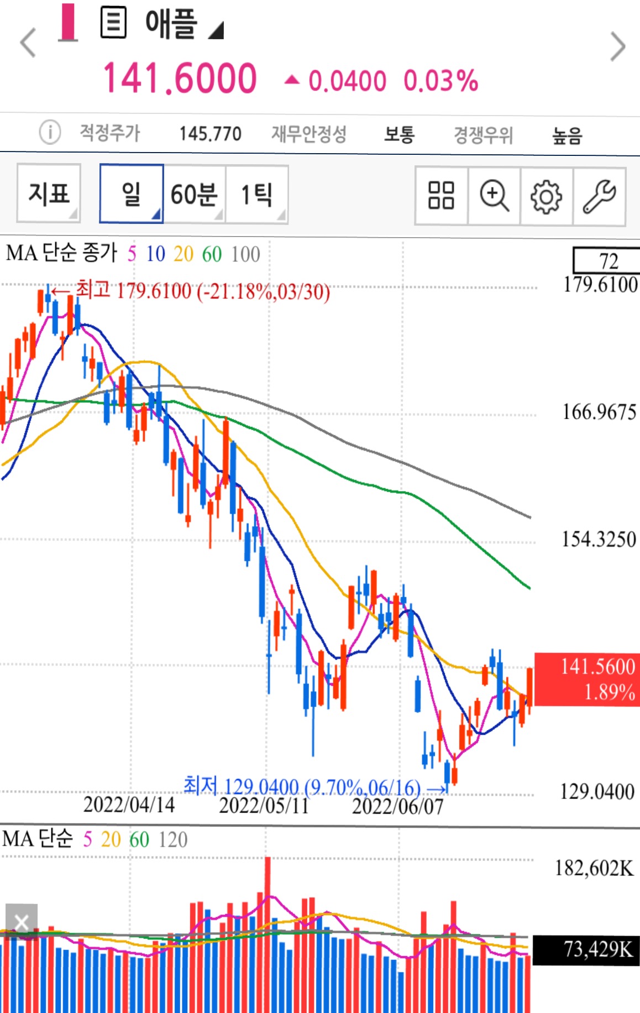Tap the 2022/06/07 date axis label
The width and height of the screenshot is (640, 1013).
pos(397,806)
